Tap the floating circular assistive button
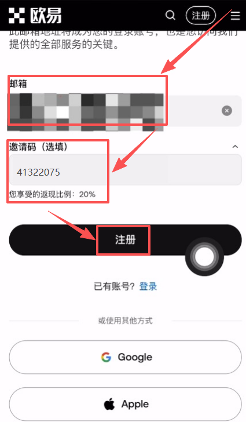The width and height of the screenshot is (246, 422). pos(204,256)
